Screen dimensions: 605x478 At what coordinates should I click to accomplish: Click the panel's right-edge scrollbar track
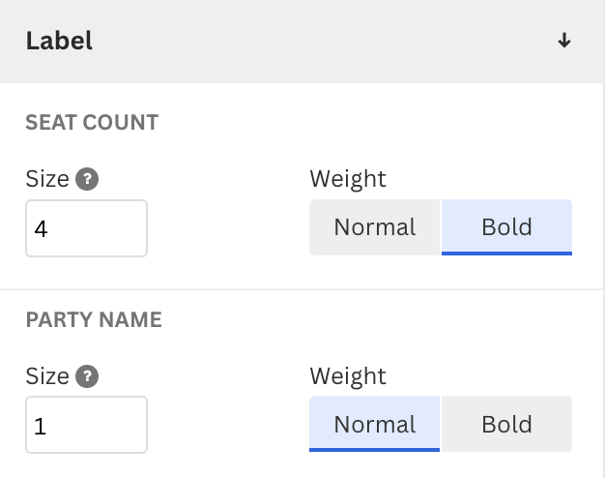click(x=603, y=239)
